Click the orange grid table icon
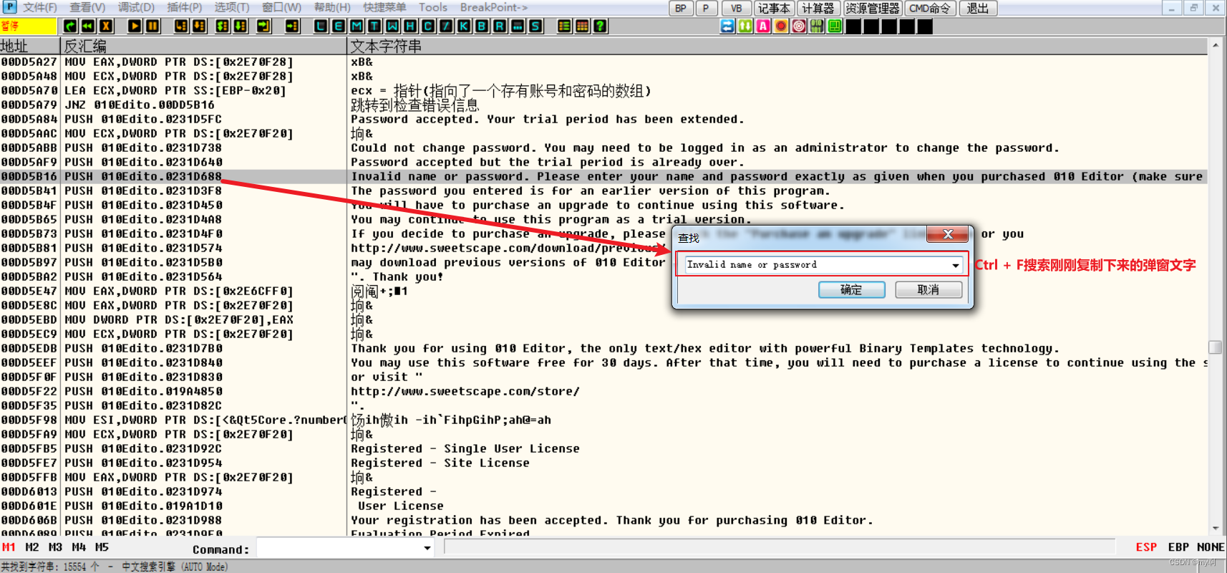This screenshot has width=1227, height=573. click(582, 27)
